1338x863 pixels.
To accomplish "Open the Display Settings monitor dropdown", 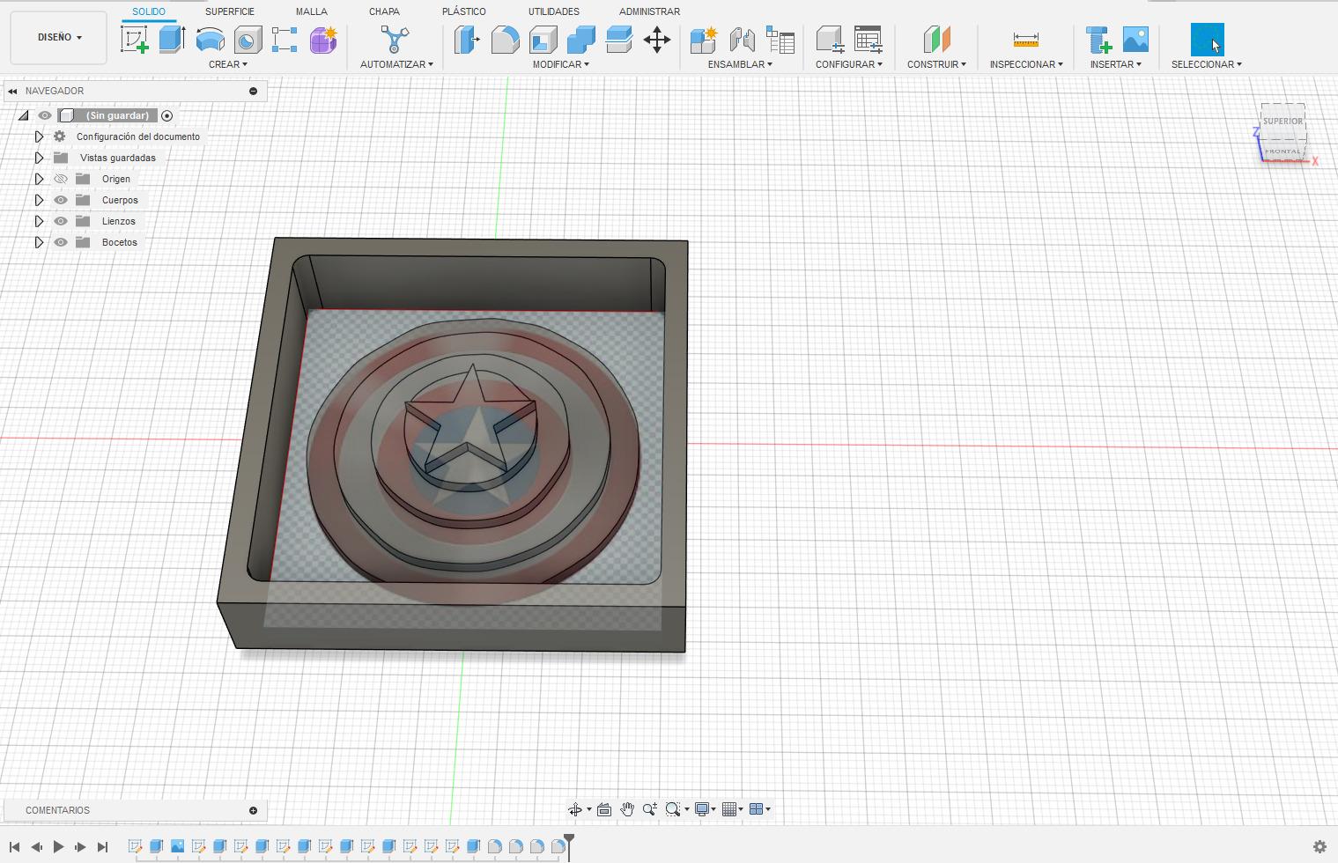I will [705, 809].
